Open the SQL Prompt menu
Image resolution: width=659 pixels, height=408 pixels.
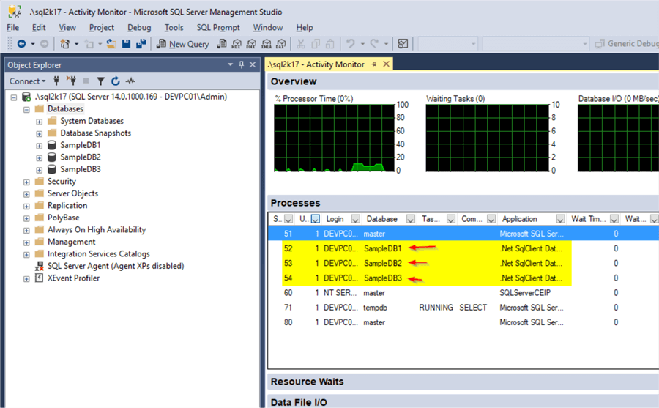click(218, 27)
